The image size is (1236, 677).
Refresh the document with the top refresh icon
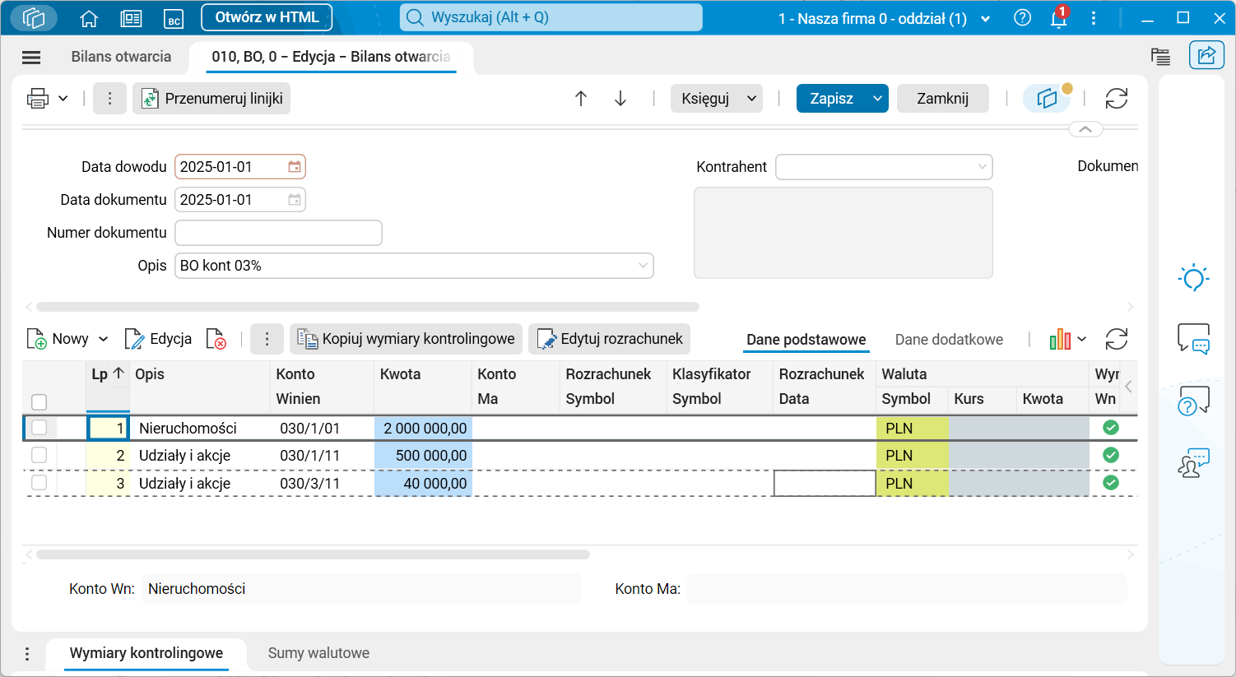[1117, 99]
